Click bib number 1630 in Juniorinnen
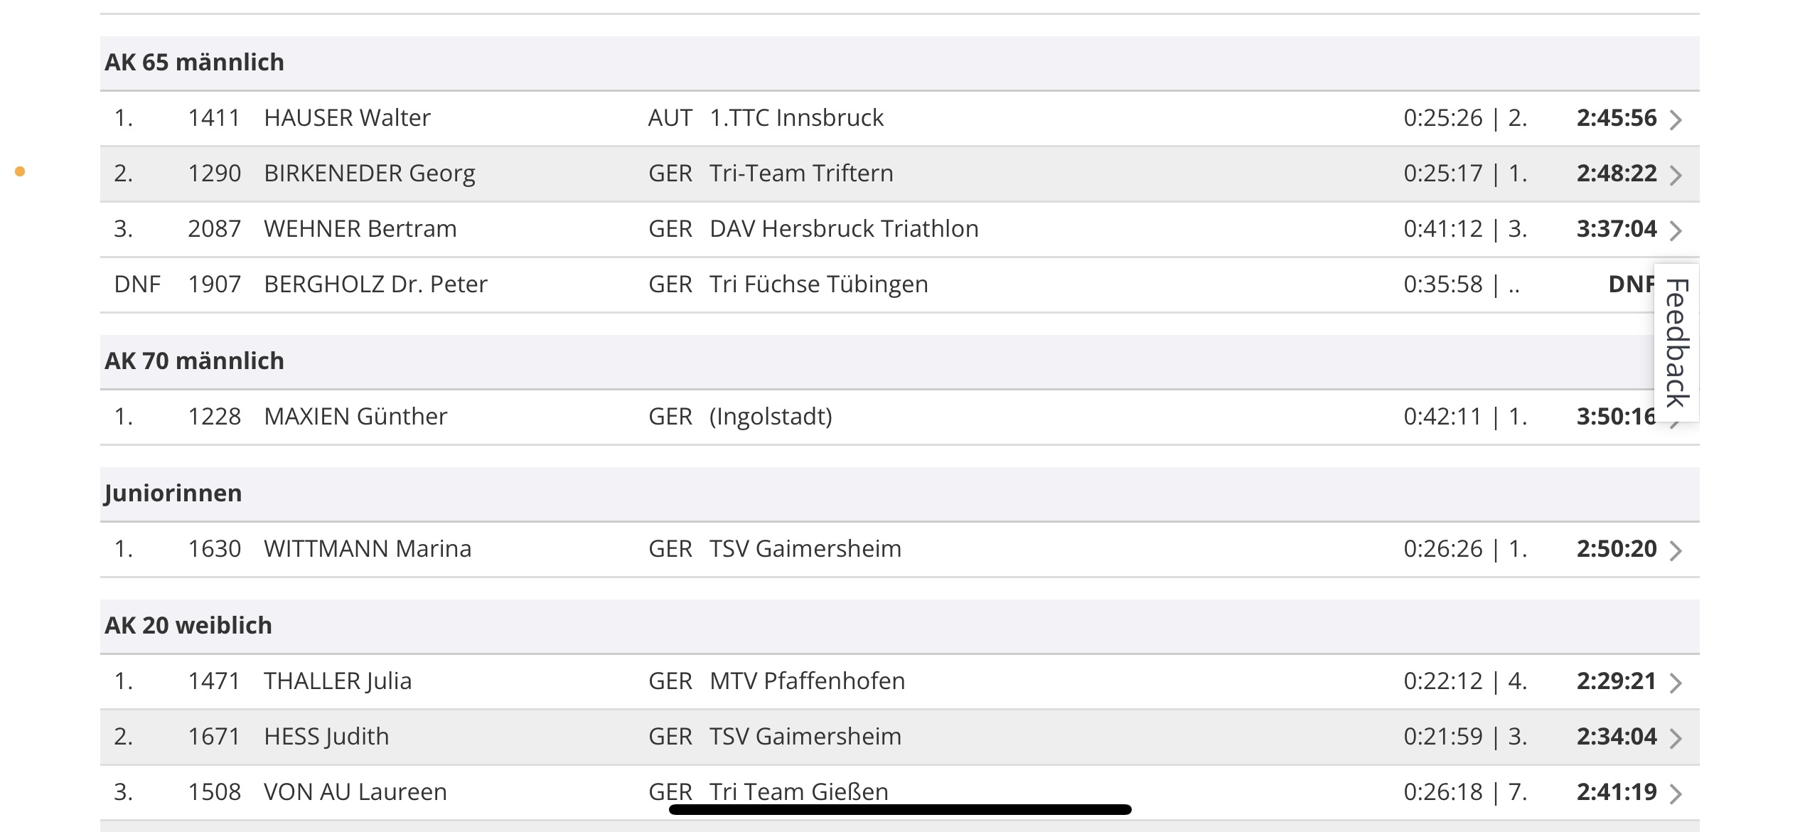The image size is (1800, 832). coord(214,549)
